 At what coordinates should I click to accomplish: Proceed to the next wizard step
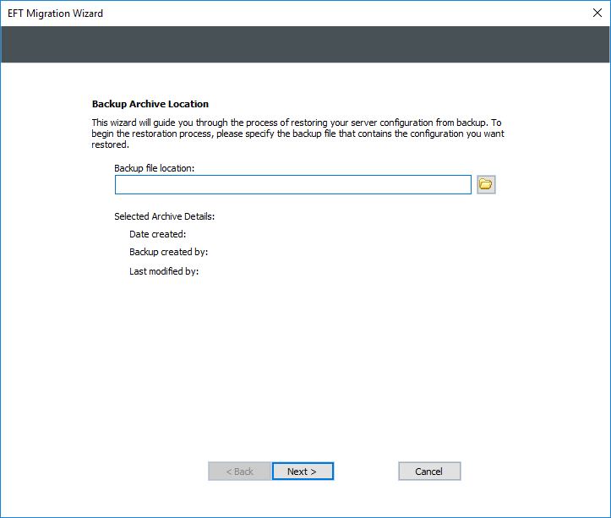click(303, 471)
